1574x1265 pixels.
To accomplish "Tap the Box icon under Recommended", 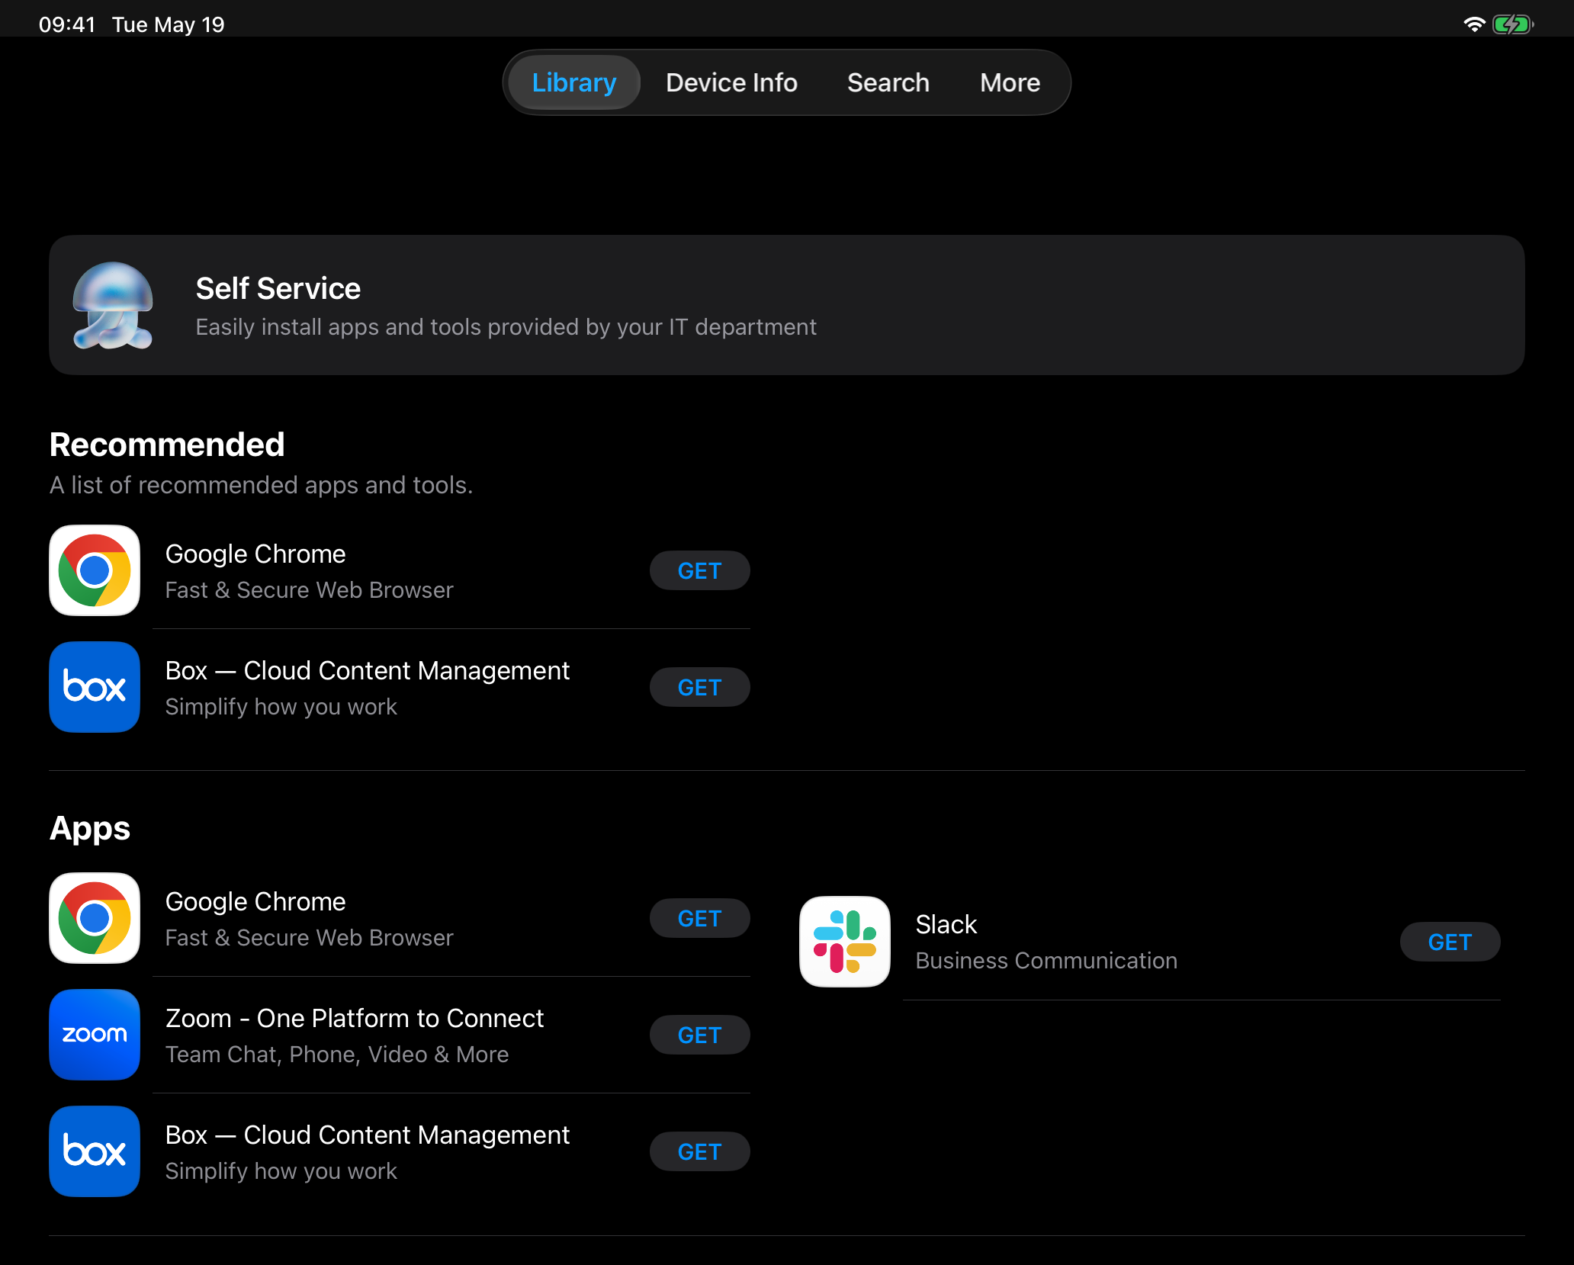I will pyautogui.click(x=95, y=687).
